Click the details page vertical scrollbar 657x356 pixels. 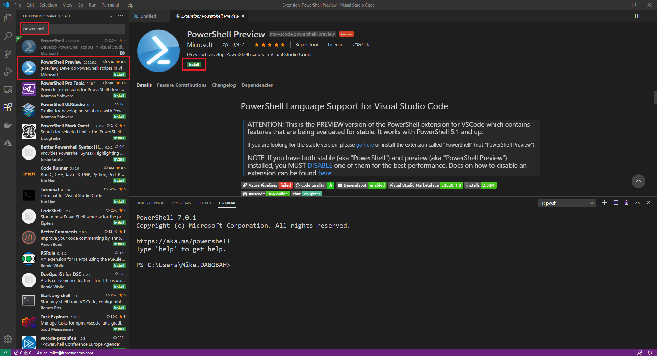coord(655,98)
